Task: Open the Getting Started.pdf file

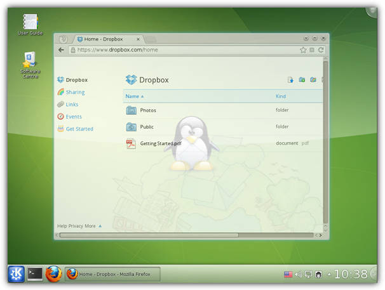Action: (x=161, y=143)
